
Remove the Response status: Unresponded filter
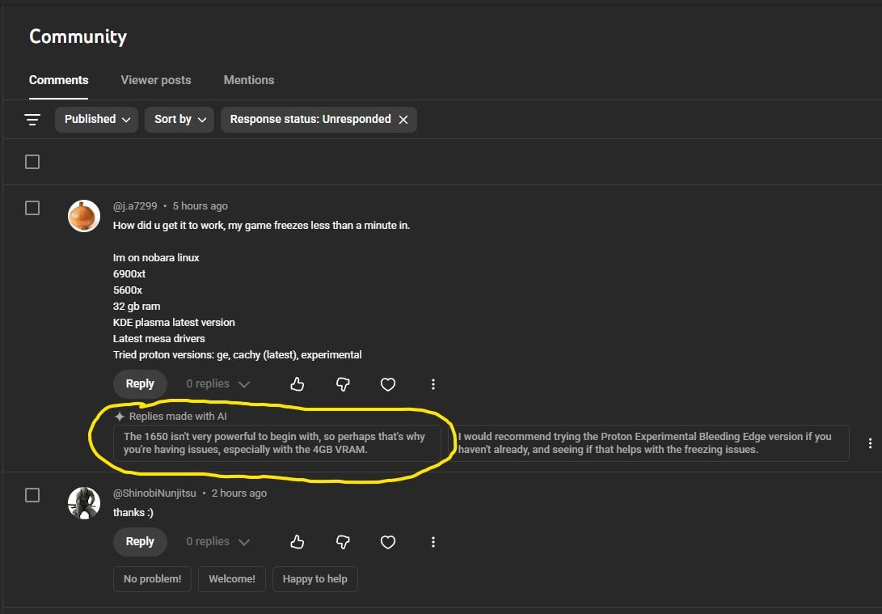(403, 120)
